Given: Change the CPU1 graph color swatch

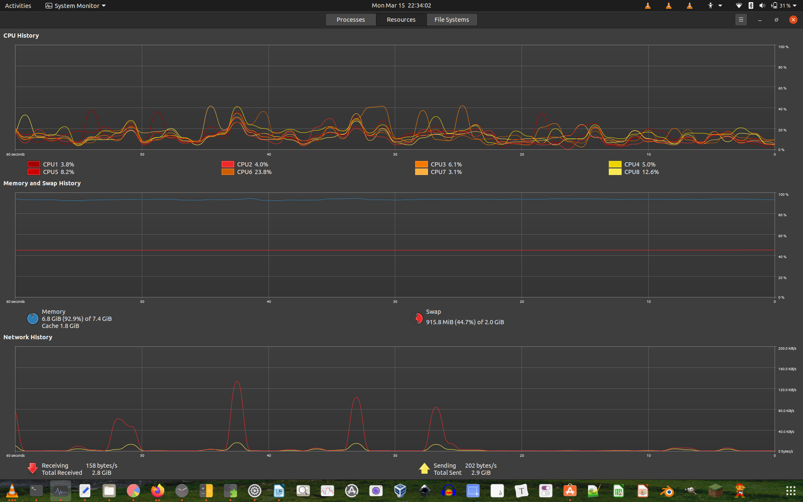Looking at the screenshot, I should (x=34, y=164).
